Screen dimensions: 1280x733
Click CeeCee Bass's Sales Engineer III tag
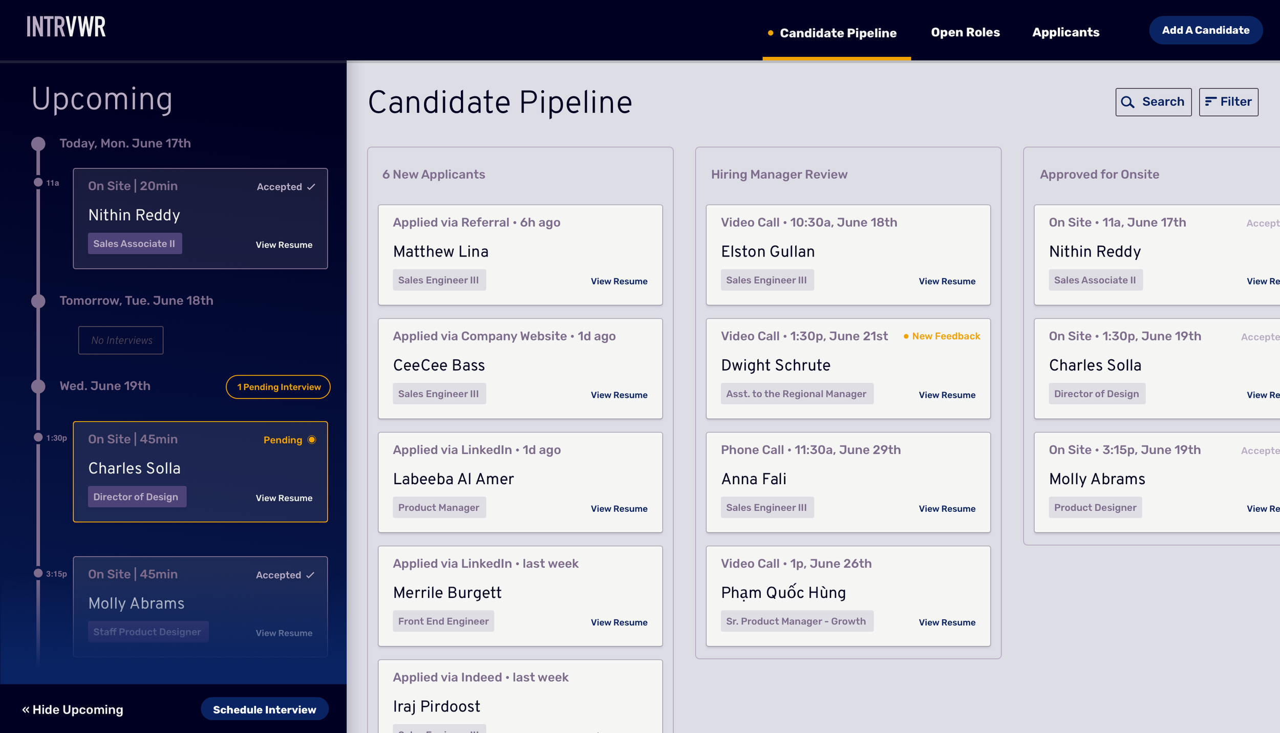pyautogui.click(x=439, y=394)
